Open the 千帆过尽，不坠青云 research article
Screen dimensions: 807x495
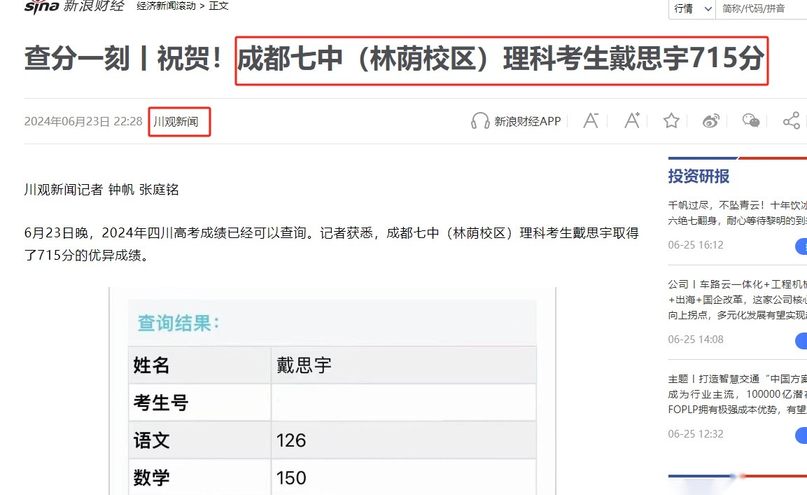736,212
